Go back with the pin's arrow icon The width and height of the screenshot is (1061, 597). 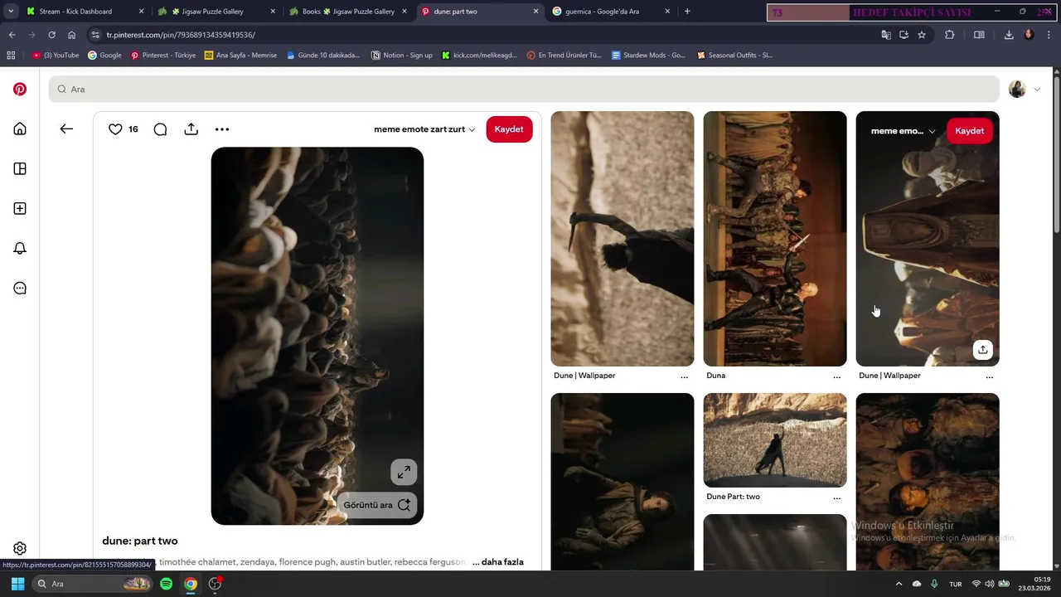tap(66, 129)
